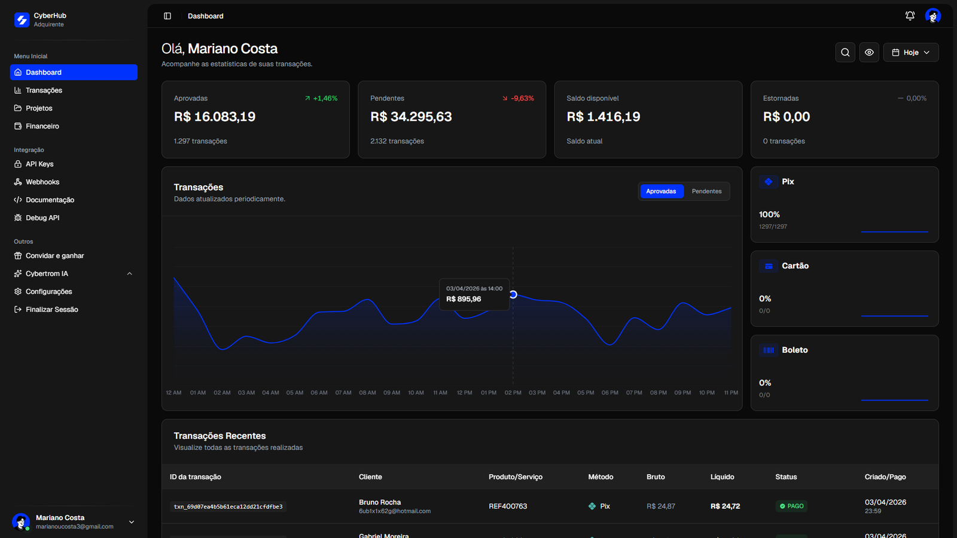Viewport: 957px width, 538px height.
Task: Click client name Bruno Rocha
Action: (380, 502)
